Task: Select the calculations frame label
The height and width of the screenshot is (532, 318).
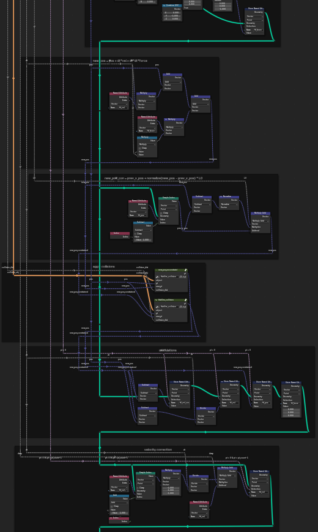Action: 168,350
